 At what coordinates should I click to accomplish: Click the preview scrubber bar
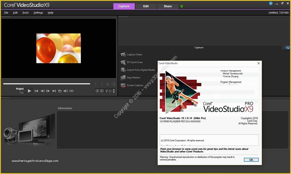47,84
